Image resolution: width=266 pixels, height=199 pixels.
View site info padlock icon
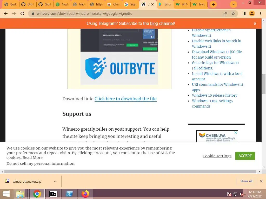tap(33, 13)
